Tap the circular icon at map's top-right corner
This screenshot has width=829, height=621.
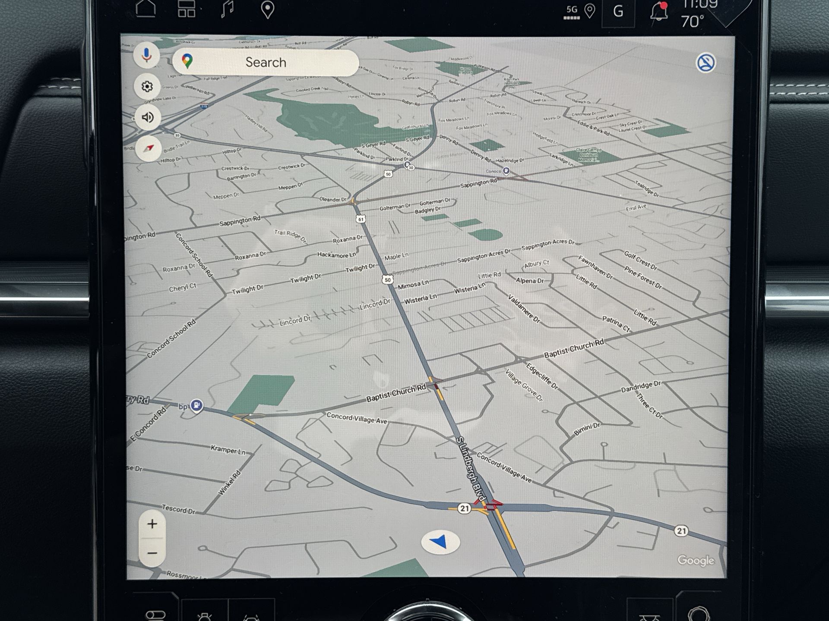click(705, 63)
